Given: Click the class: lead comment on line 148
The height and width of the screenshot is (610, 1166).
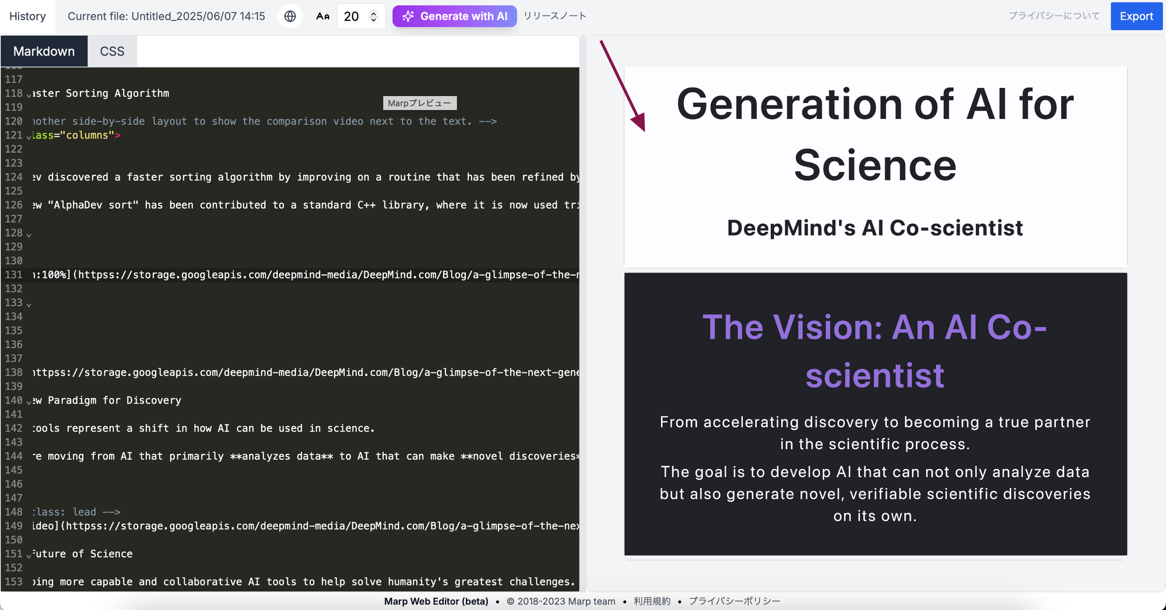Looking at the screenshot, I should coord(76,512).
